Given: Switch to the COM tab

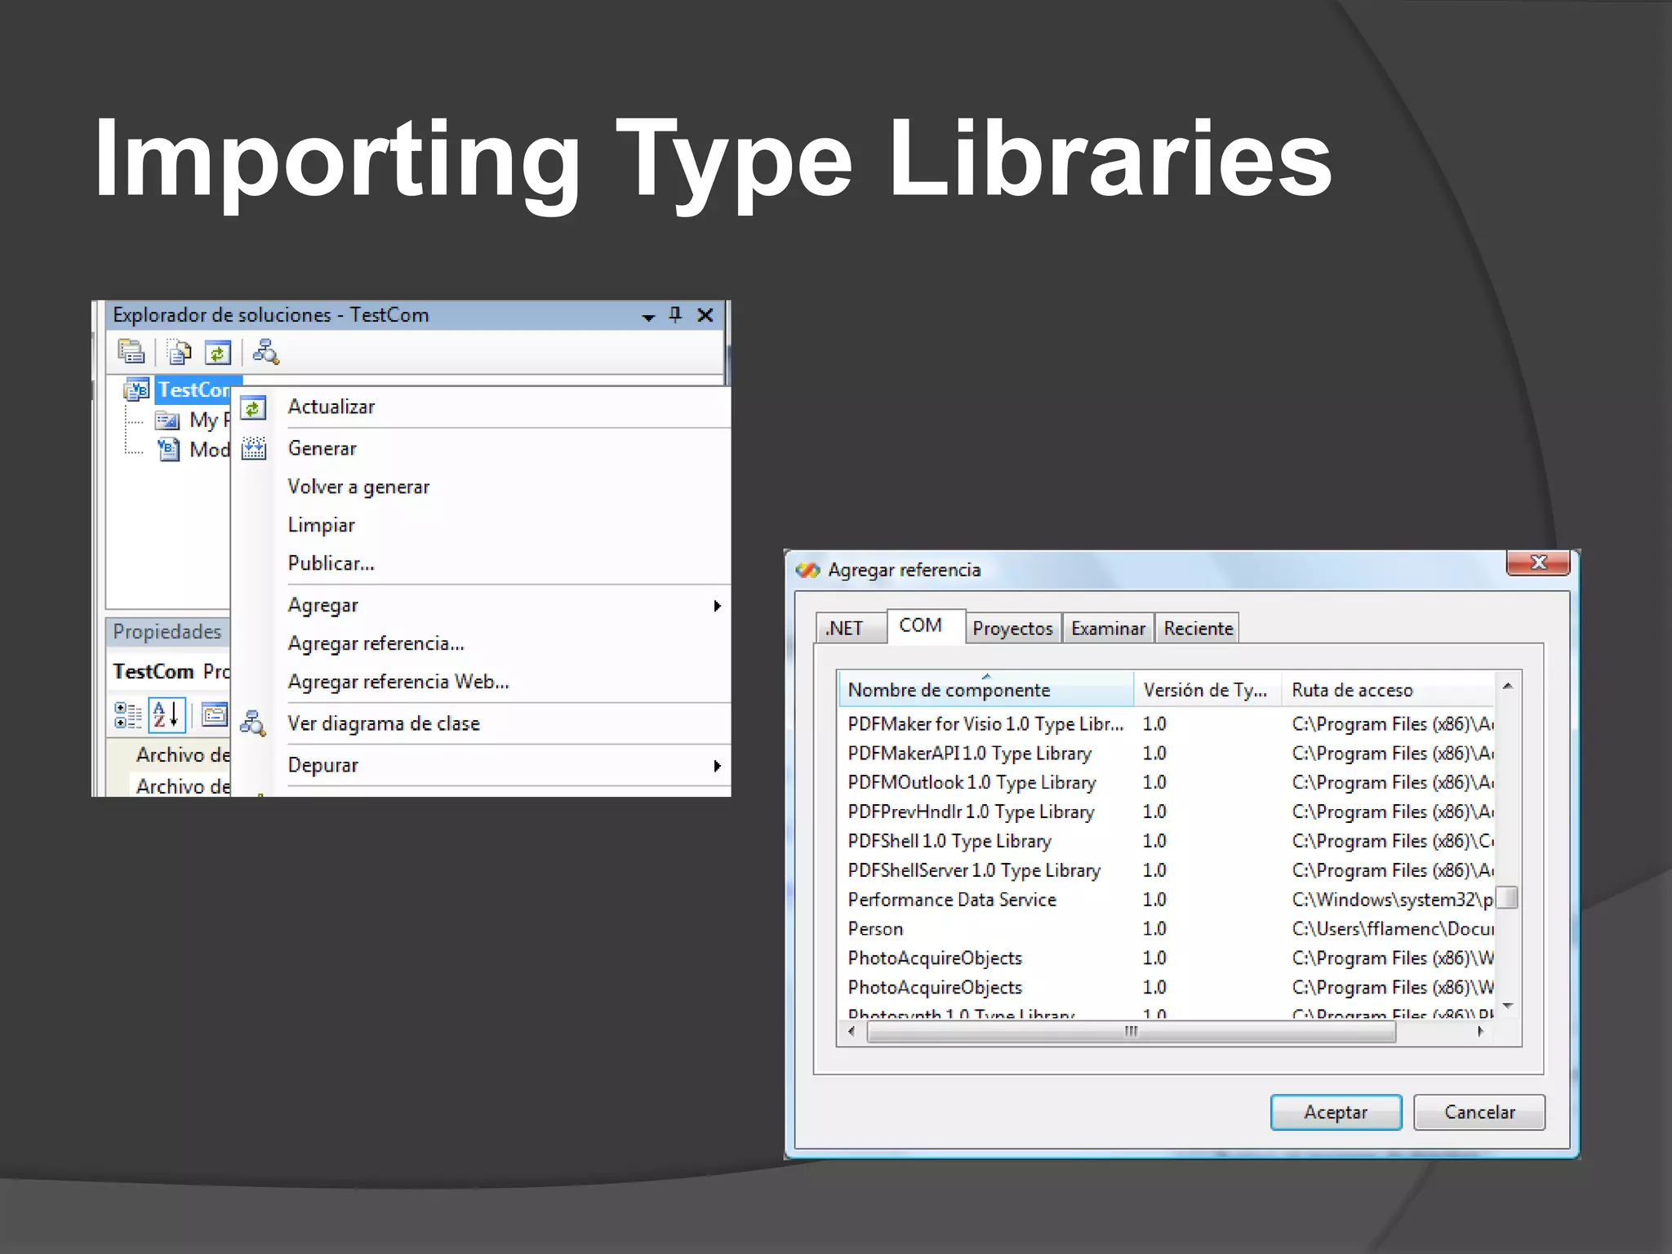Looking at the screenshot, I should coord(926,625).
